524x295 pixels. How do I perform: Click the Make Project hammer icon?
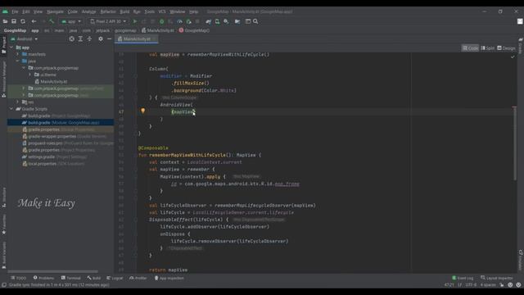pos(52,21)
